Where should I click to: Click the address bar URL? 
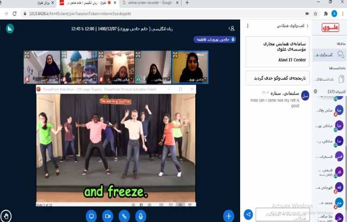click(x=80, y=14)
